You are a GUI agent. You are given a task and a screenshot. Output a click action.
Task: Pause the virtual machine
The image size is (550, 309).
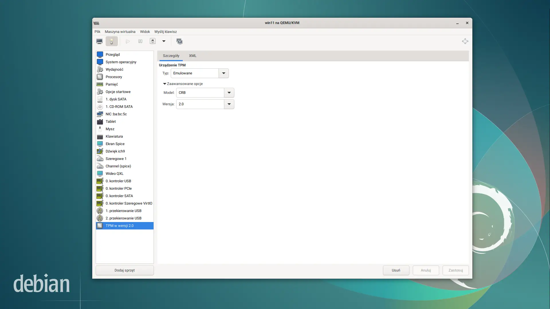140,41
